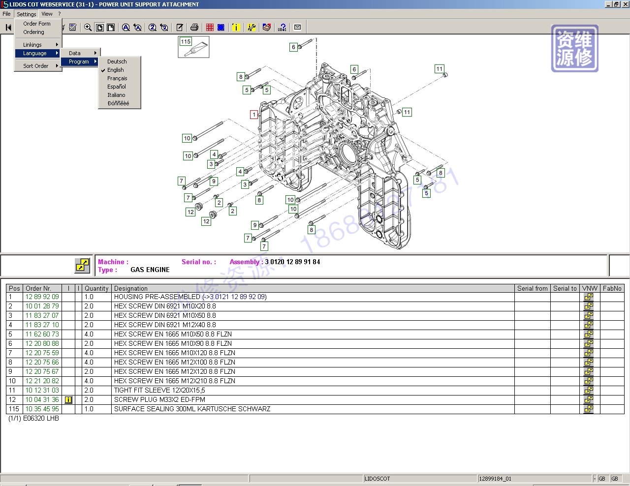Viewport: 630px width, 486px height.
Task: Click the yellow information 'i' toolbar icon
Action: point(236,28)
